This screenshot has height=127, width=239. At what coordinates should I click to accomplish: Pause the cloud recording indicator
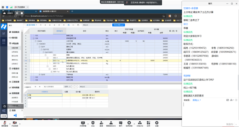(17, 13)
